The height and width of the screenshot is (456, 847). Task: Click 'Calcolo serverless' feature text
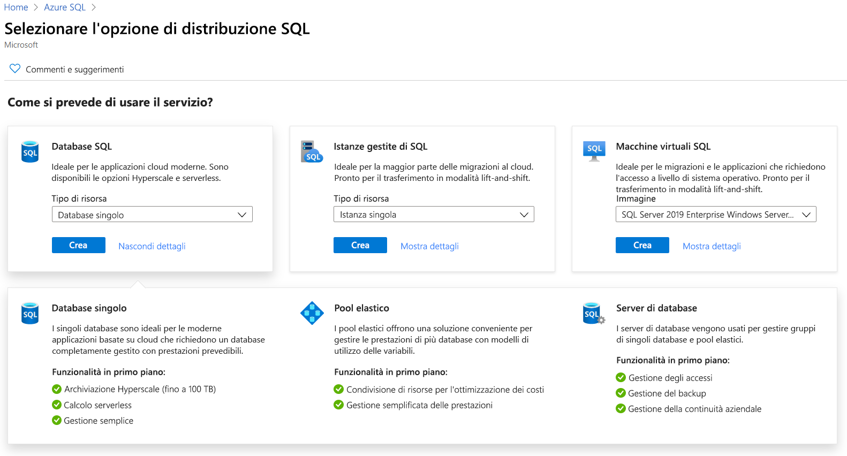[x=98, y=405]
